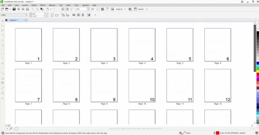Expand the Launch dropdown arrow
259x135 pixels.
[147, 9]
